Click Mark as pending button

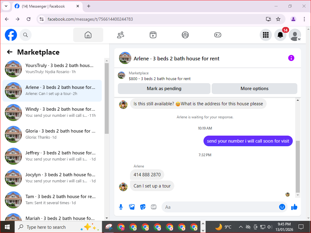coord(164,89)
